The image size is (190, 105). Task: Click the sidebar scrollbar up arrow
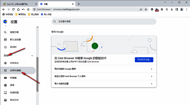37,27
